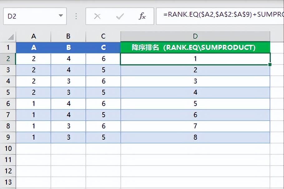Click the blue header cell C1
The height and width of the screenshot is (189, 284).
(103, 47)
